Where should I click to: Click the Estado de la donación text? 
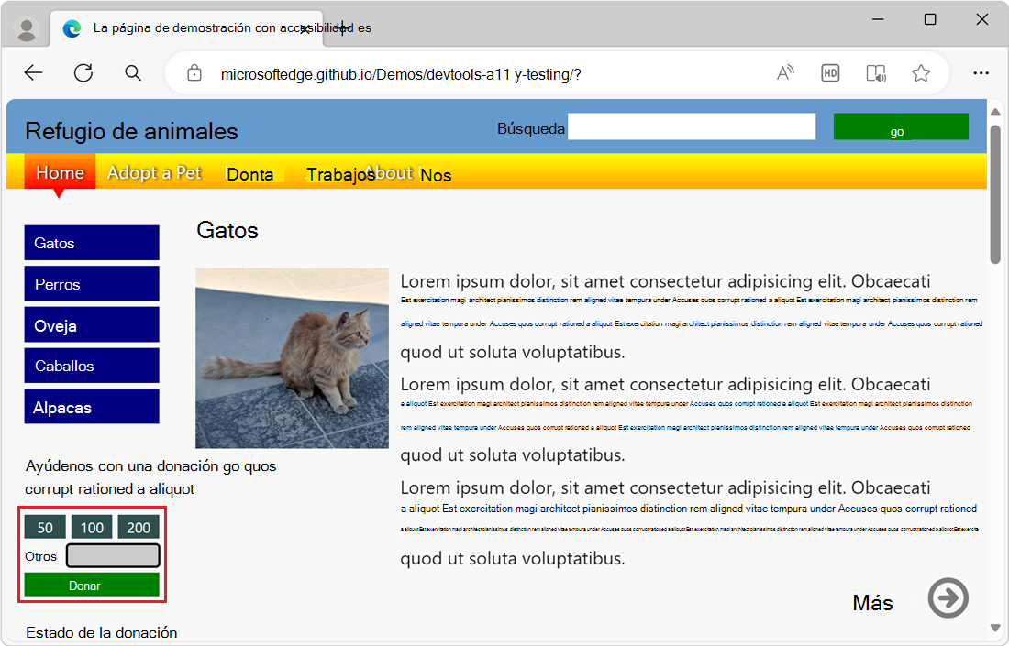[102, 632]
